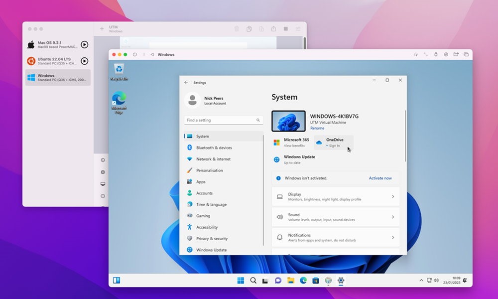Click the resize arrows icon in VM toolbar
This screenshot has height=299, width=498.
tap(426, 54)
